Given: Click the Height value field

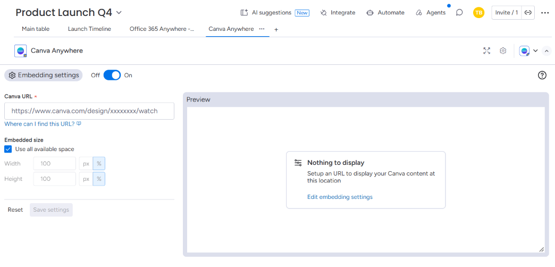Looking at the screenshot, I should [55, 179].
